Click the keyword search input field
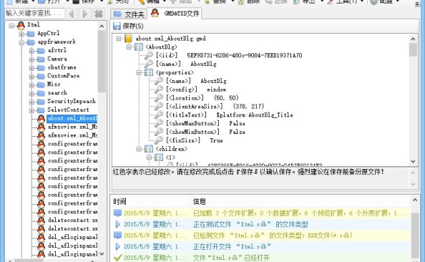 [x=34, y=14]
